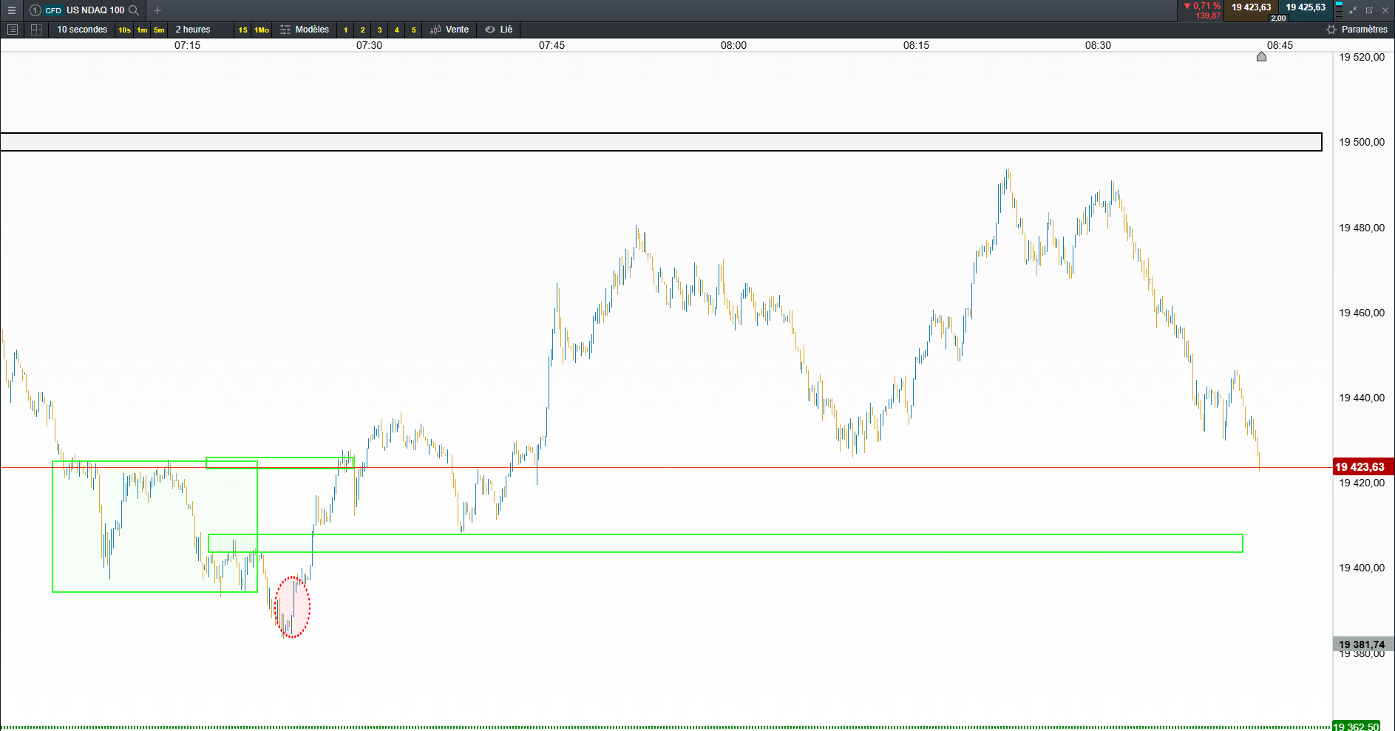This screenshot has width=1395, height=731.
Task: Add a new chart tab with plus
Action: point(157,10)
